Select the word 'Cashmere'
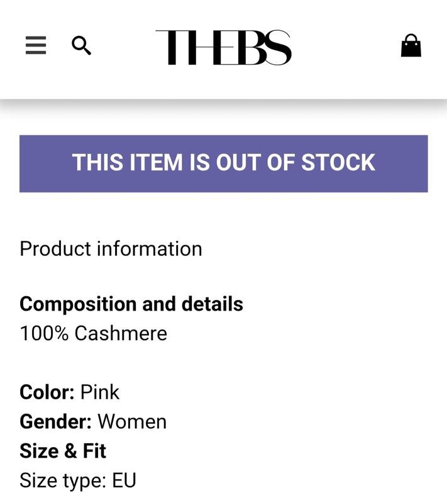The height and width of the screenshot is (503, 447). click(x=121, y=333)
